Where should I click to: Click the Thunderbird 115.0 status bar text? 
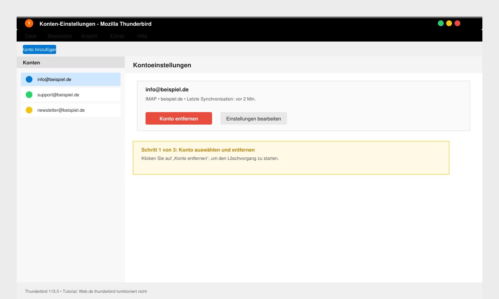[86, 291]
